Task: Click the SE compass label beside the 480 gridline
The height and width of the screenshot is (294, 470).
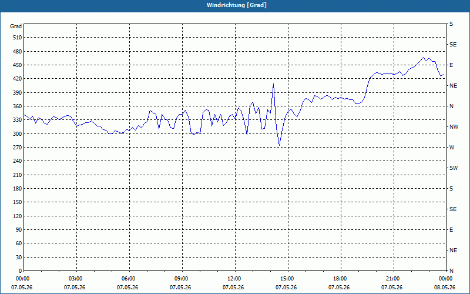Action: (x=453, y=45)
